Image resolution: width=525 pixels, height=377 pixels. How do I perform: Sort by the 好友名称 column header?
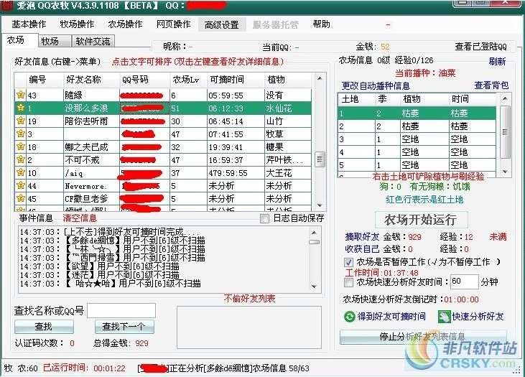91,80
